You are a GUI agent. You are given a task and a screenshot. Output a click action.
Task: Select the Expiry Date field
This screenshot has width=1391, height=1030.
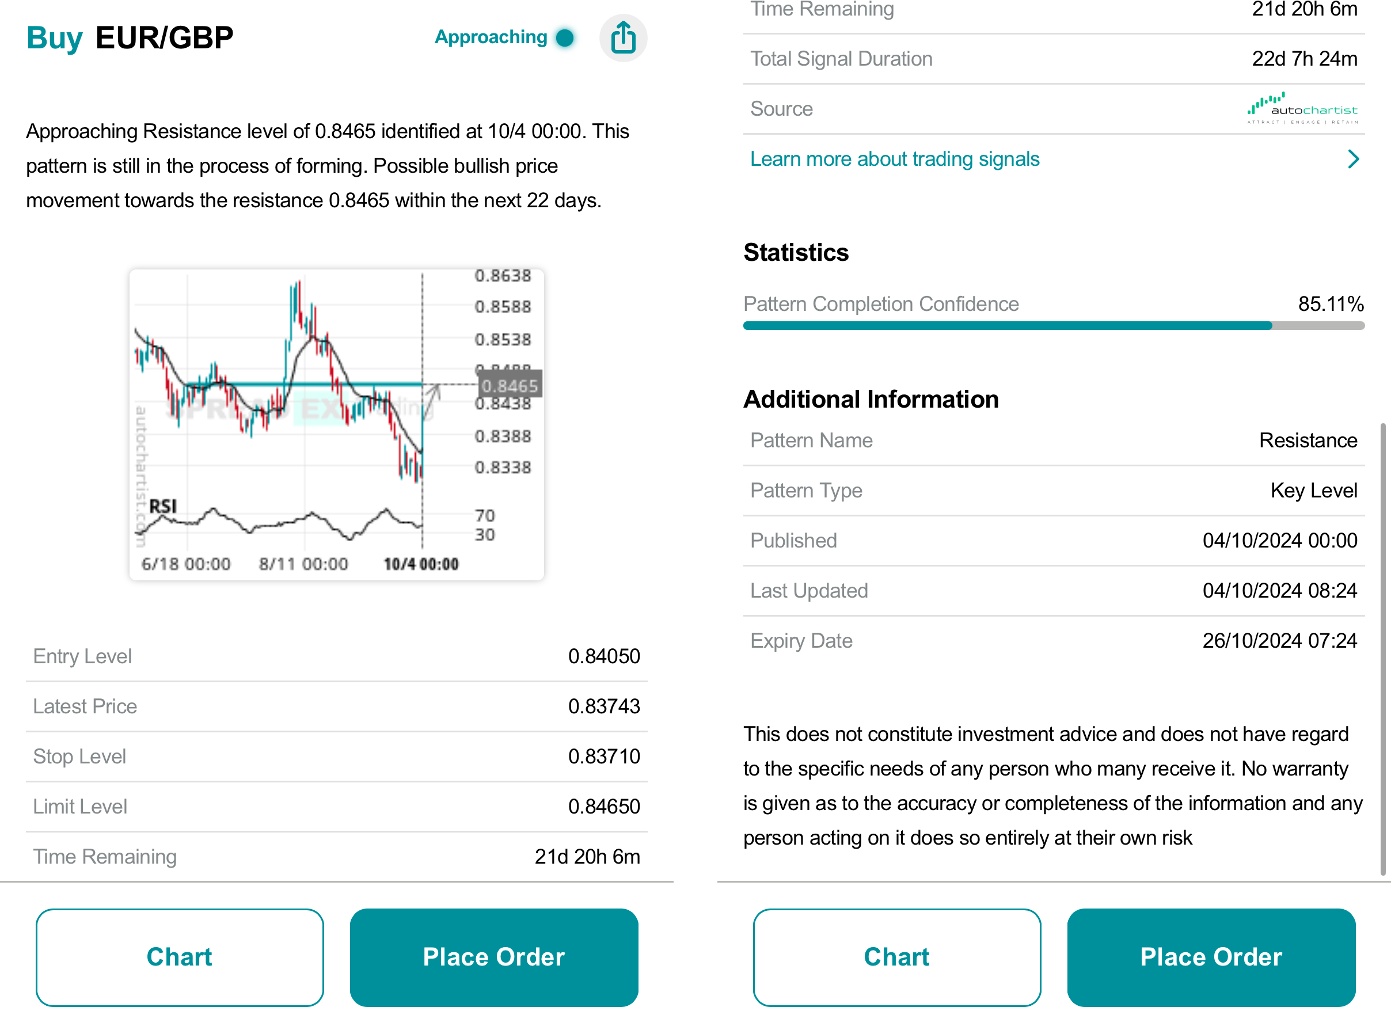(x=1053, y=640)
